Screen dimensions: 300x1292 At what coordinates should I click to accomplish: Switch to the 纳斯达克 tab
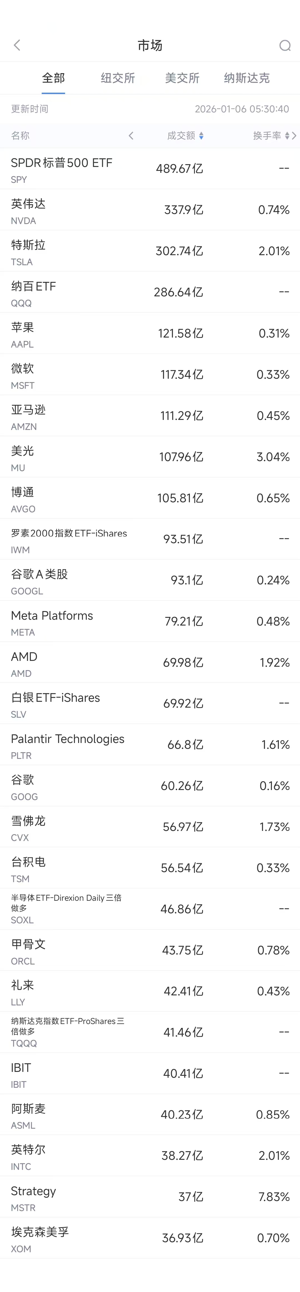pos(246,78)
